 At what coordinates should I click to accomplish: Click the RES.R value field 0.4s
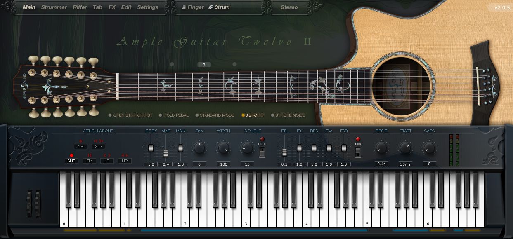tap(381, 164)
